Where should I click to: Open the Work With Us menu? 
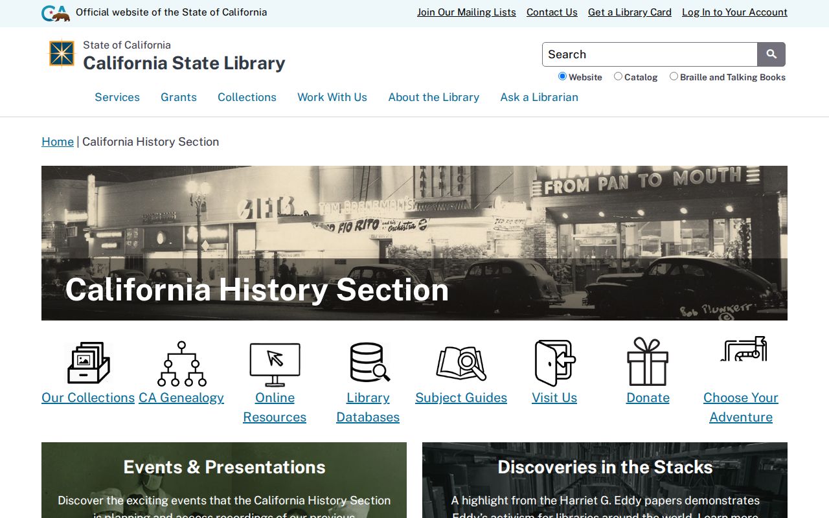click(x=332, y=97)
